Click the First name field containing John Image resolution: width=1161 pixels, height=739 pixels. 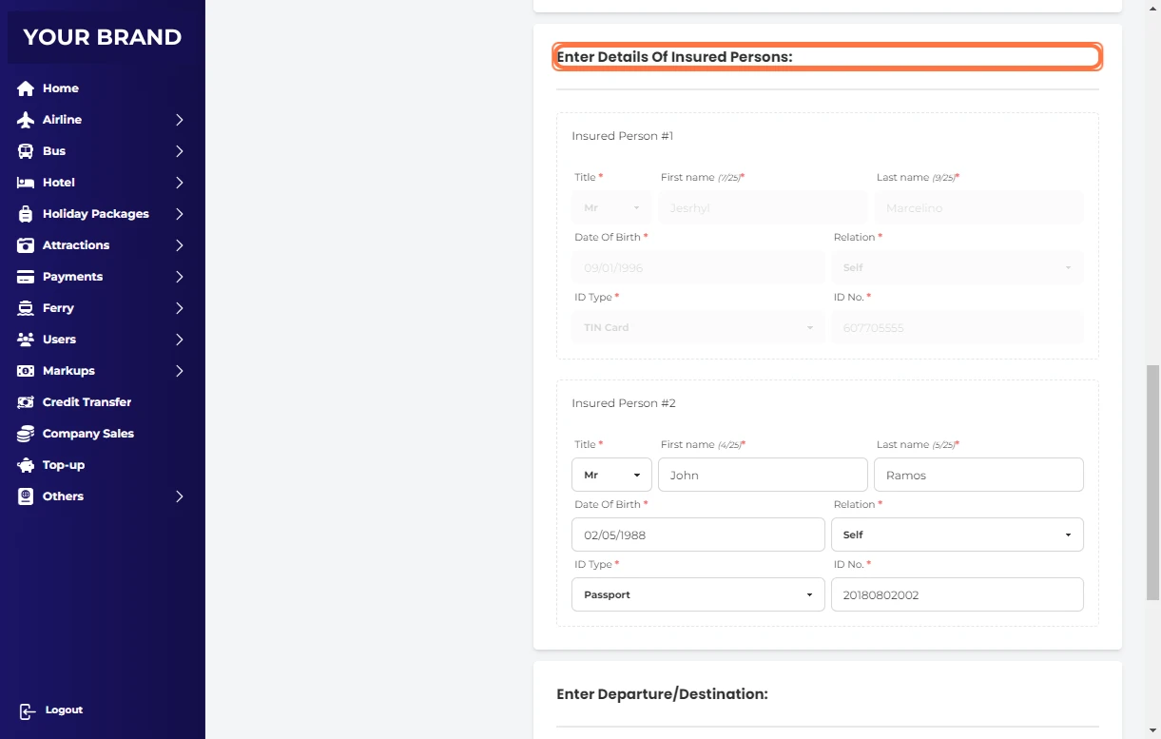coord(763,475)
